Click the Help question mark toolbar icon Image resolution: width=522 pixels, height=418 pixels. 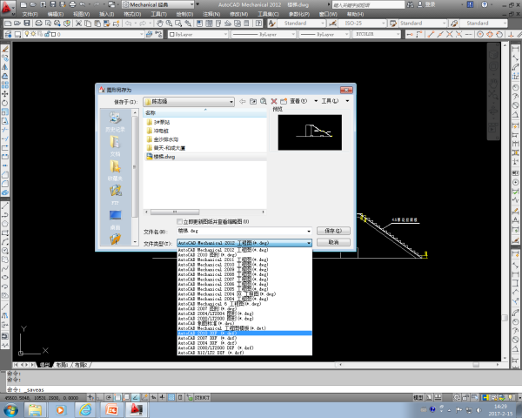pyautogui.click(x=258, y=24)
